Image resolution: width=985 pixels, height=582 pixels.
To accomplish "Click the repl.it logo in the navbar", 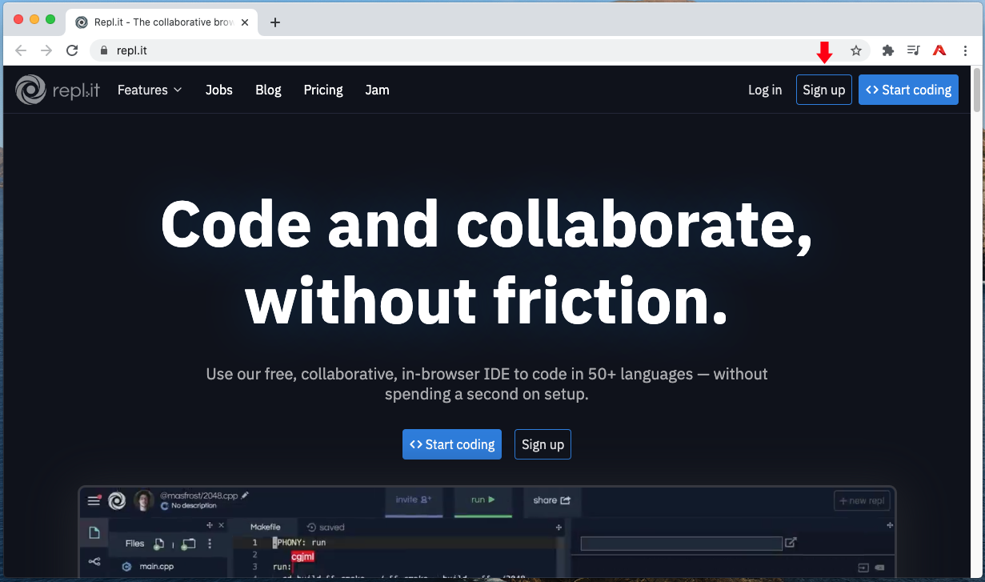I will click(58, 90).
